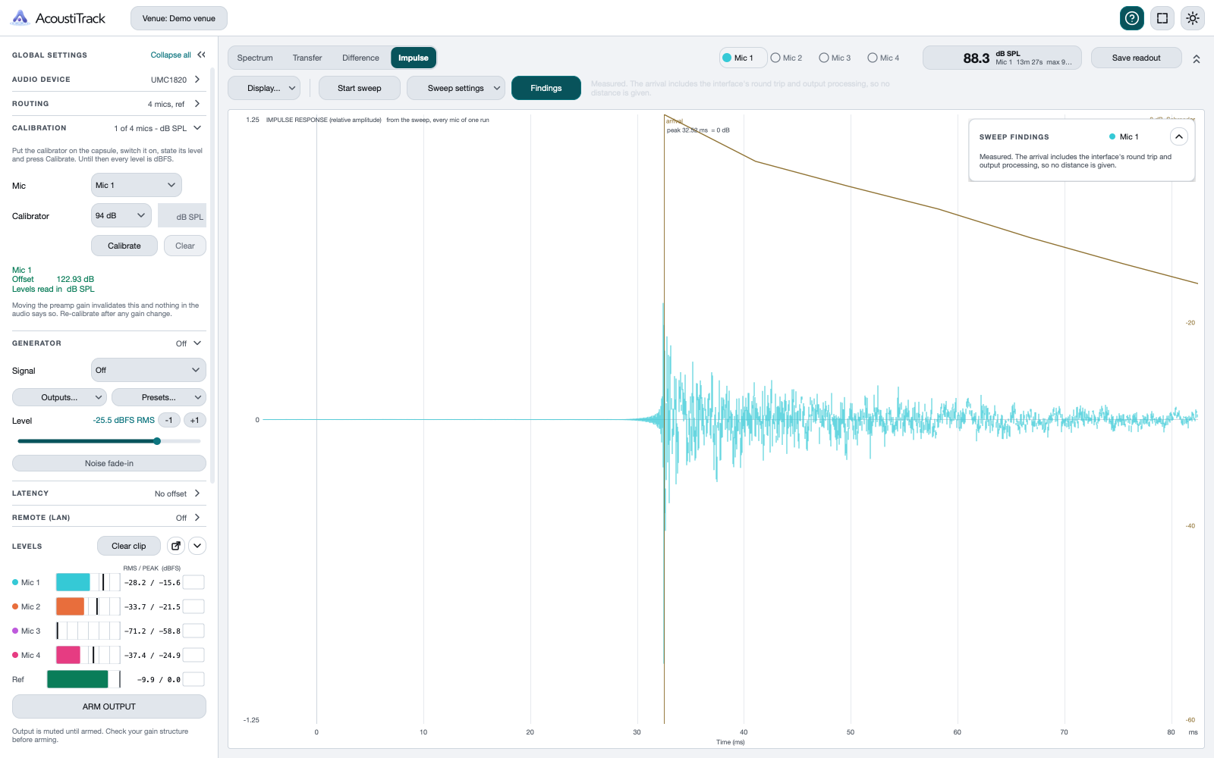Click the dB SPL calibrator input field
The height and width of the screenshot is (758, 1214).
pos(182,216)
